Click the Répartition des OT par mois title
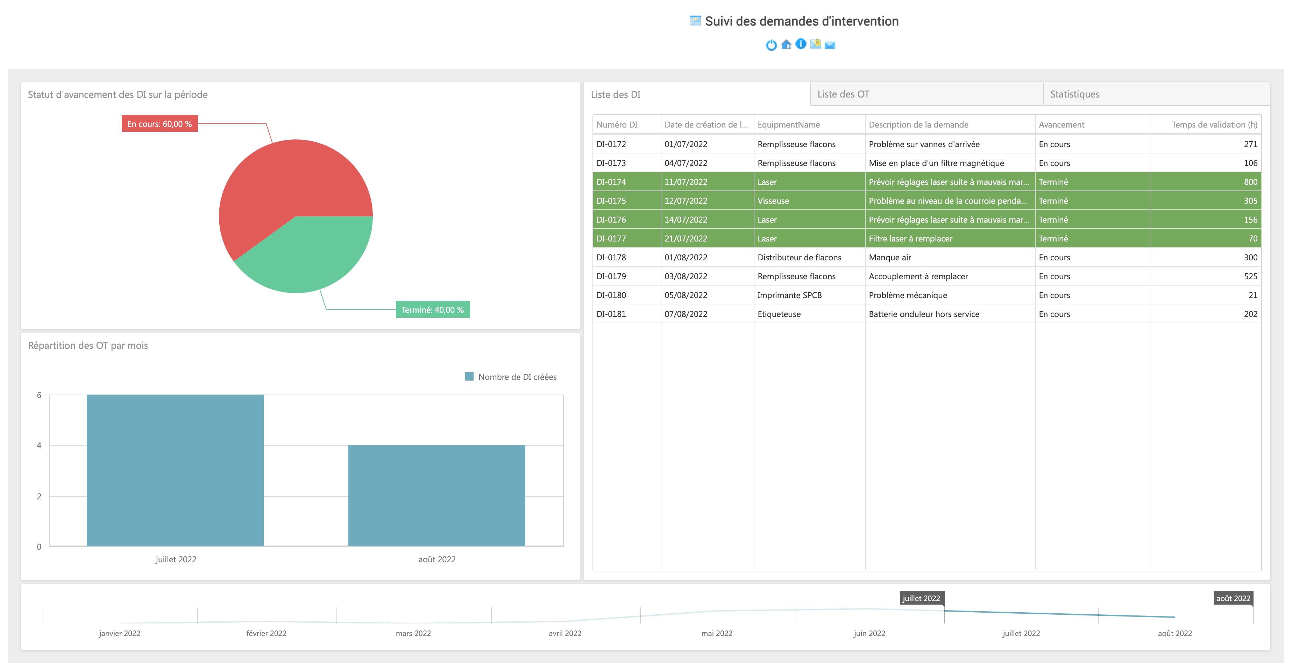This screenshot has height=671, width=1292. point(88,345)
